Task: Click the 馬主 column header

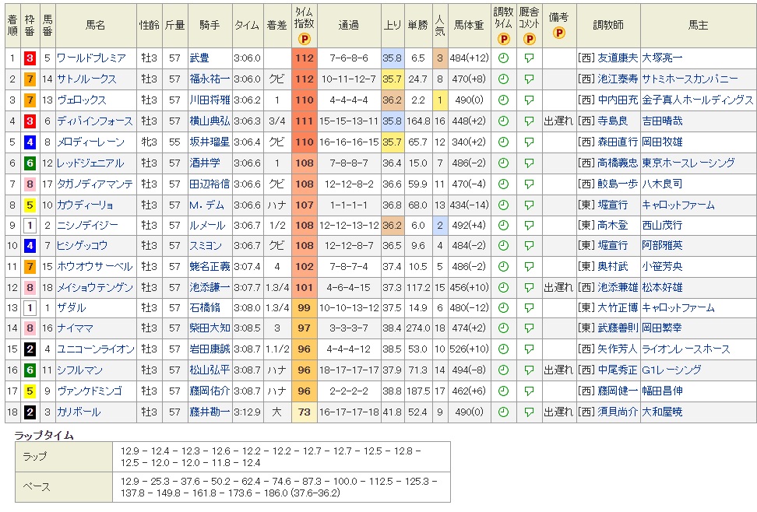Action: click(698, 25)
